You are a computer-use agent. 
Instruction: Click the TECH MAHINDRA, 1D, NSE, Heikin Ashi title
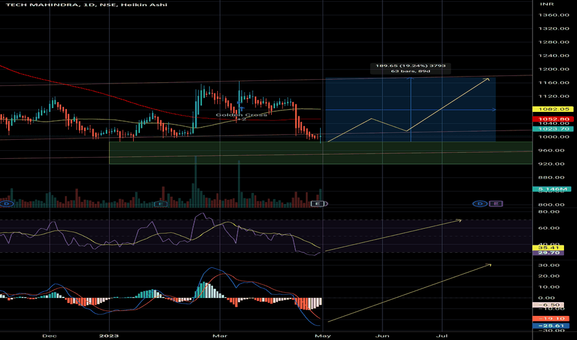click(87, 5)
